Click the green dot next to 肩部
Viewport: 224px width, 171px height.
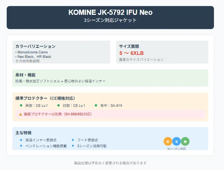[21, 105]
